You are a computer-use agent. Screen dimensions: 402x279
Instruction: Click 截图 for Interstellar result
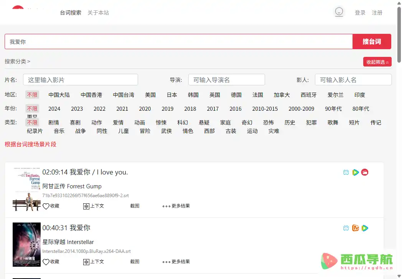tap(135, 262)
